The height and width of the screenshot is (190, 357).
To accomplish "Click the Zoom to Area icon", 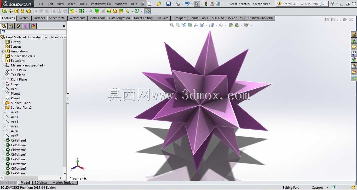I will 178,25.
